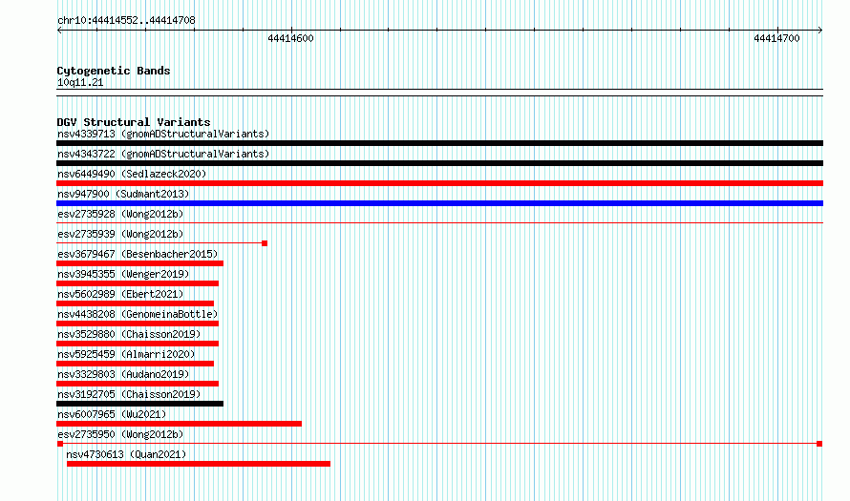The image size is (850, 501).
Task: Click the black bar for nsv3192705
Action: point(139,404)
